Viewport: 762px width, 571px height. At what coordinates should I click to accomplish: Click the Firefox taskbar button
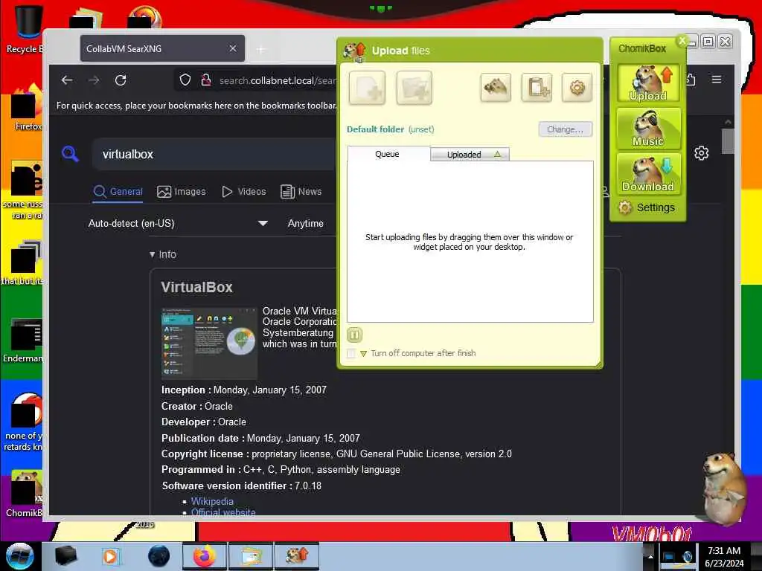[205, 556]
